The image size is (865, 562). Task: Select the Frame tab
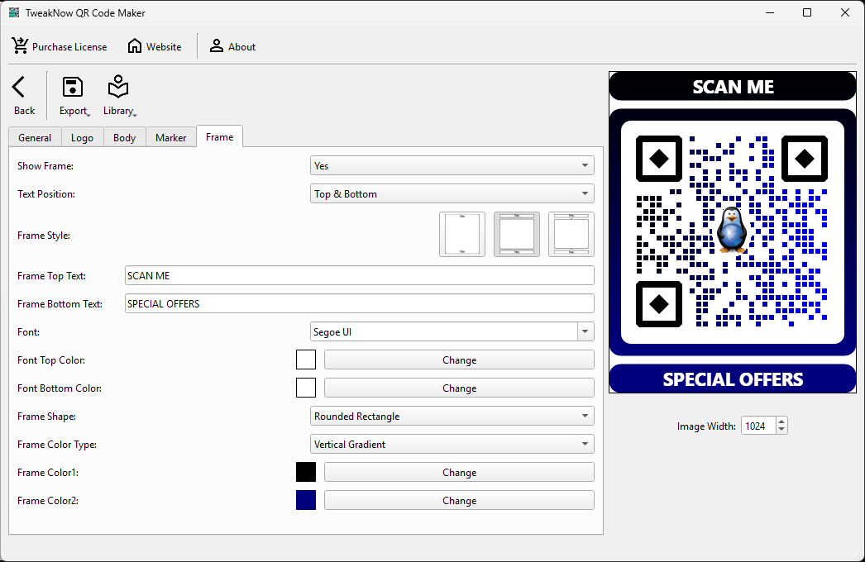tap(220, 136)
